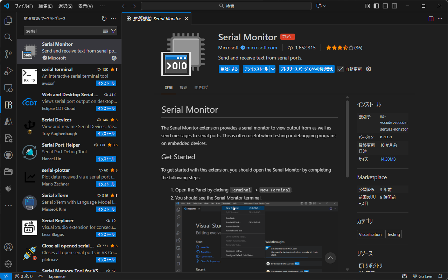Split the editor to the right
This screenshot has height=280, width=448.
pyautogui.click(x=431, y=19)
